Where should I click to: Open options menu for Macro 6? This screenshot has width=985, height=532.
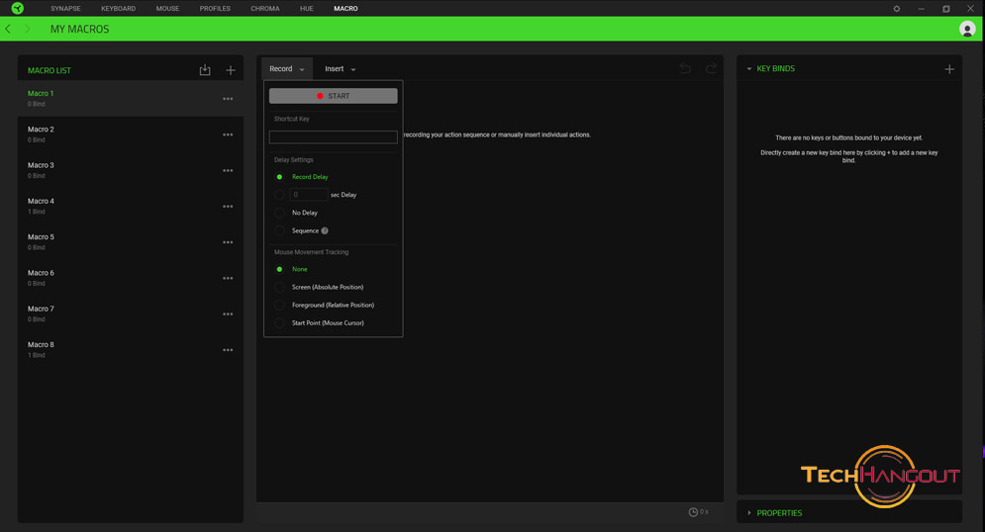(x=228, y=278)
